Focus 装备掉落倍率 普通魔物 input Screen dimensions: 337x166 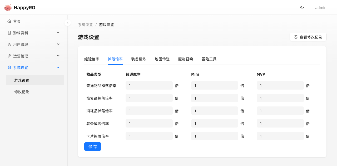[149, 123]
